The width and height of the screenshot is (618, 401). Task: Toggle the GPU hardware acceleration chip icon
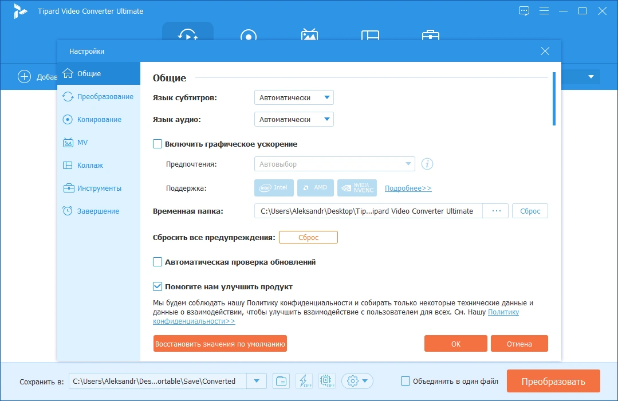tap(326, 381)
